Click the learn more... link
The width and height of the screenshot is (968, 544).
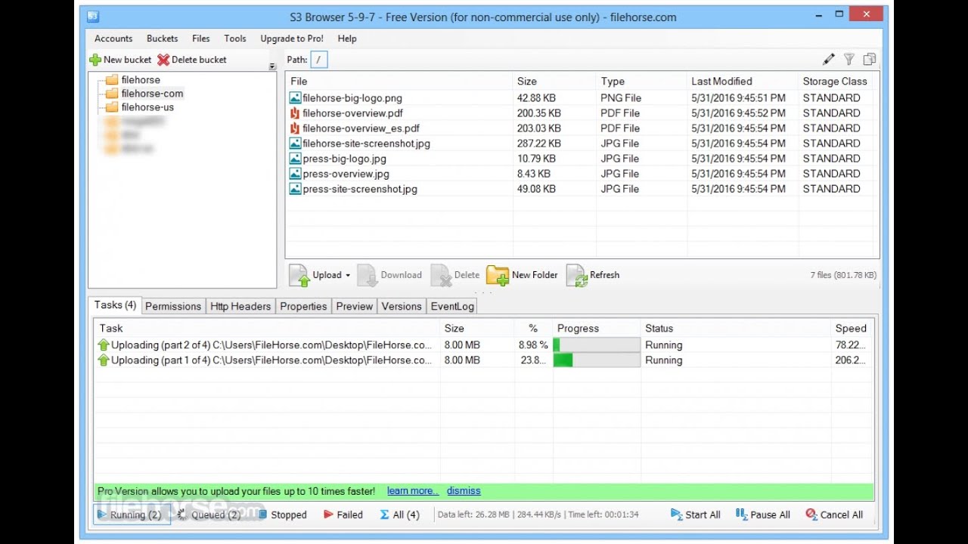413,491
